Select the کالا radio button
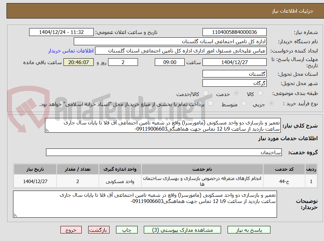The image size is (324, 241). (x=261, y=93)
